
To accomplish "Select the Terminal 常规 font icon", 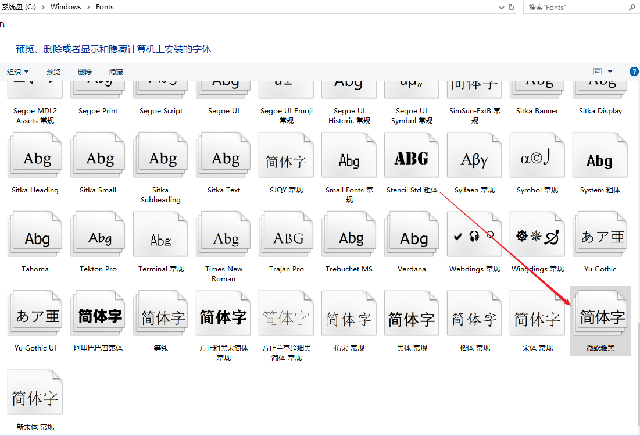I will [161, 234].
